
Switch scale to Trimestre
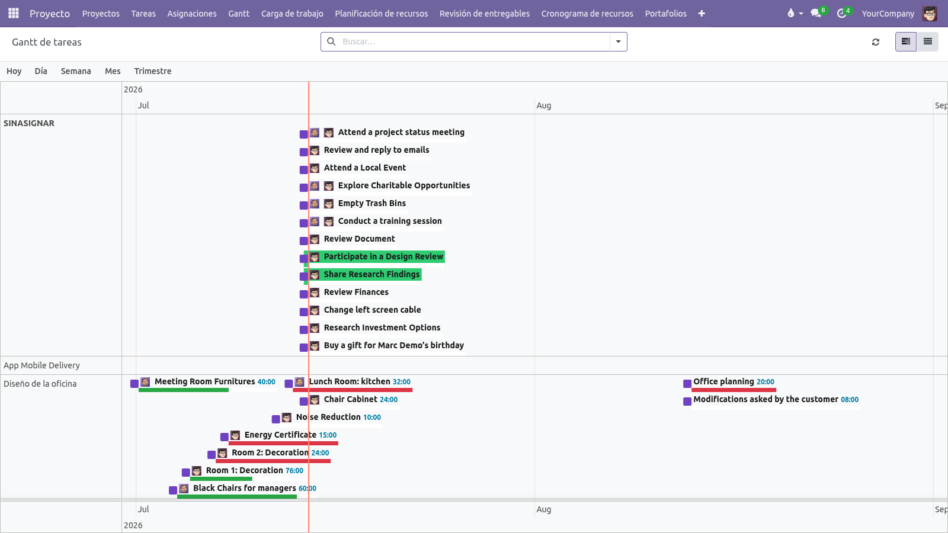[153, 71]
